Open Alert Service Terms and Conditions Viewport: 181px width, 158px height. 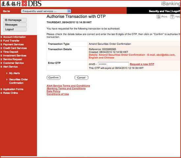coord(68,86)
